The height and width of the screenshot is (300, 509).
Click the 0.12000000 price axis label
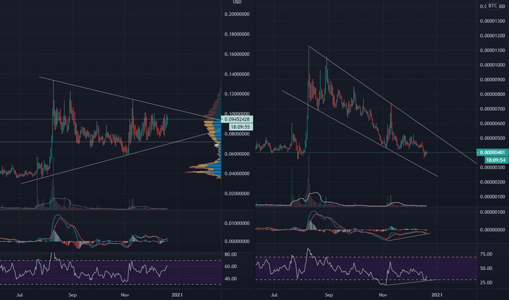[x=237, y=94]
